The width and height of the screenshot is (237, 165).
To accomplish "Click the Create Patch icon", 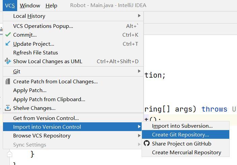I will (8, 81).
